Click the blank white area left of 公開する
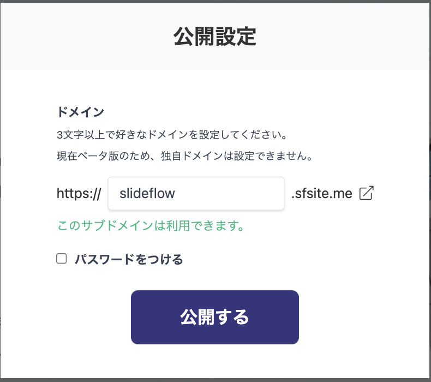The image size is (431, 382). click(82, 317)
